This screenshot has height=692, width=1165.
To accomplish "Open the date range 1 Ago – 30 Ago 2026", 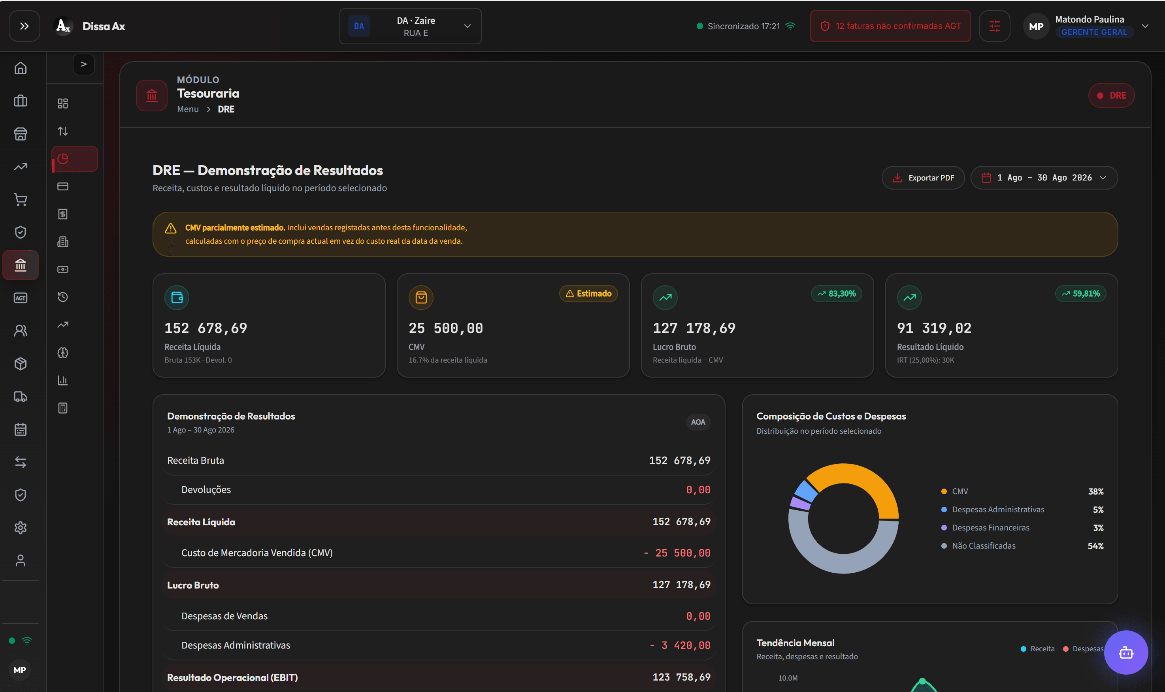I will click(1044, 178).
